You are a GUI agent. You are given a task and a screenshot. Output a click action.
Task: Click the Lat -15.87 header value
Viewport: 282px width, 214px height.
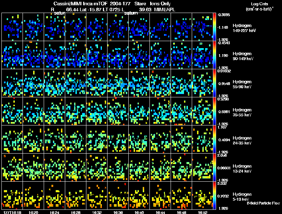(90, 9)
